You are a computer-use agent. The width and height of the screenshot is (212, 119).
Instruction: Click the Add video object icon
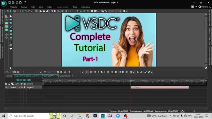(7, 30)
